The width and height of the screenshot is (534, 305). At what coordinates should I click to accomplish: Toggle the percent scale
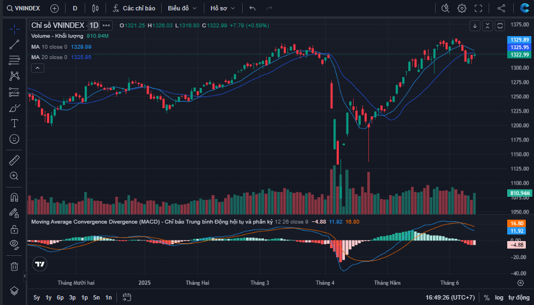click(x=486, y=297)
